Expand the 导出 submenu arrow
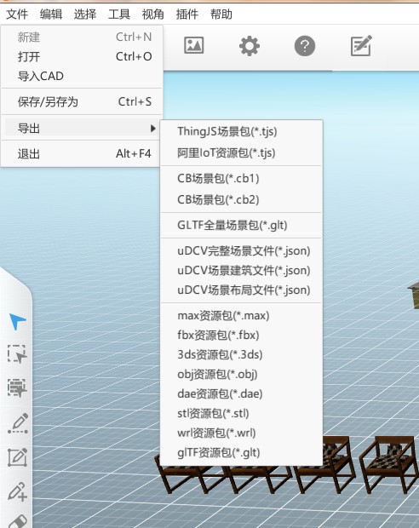419x528 pixels. click(153, 129)
